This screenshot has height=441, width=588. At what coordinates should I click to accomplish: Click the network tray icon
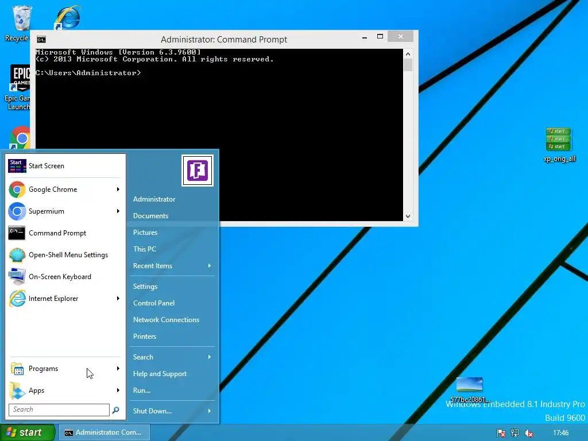point(515,433)
